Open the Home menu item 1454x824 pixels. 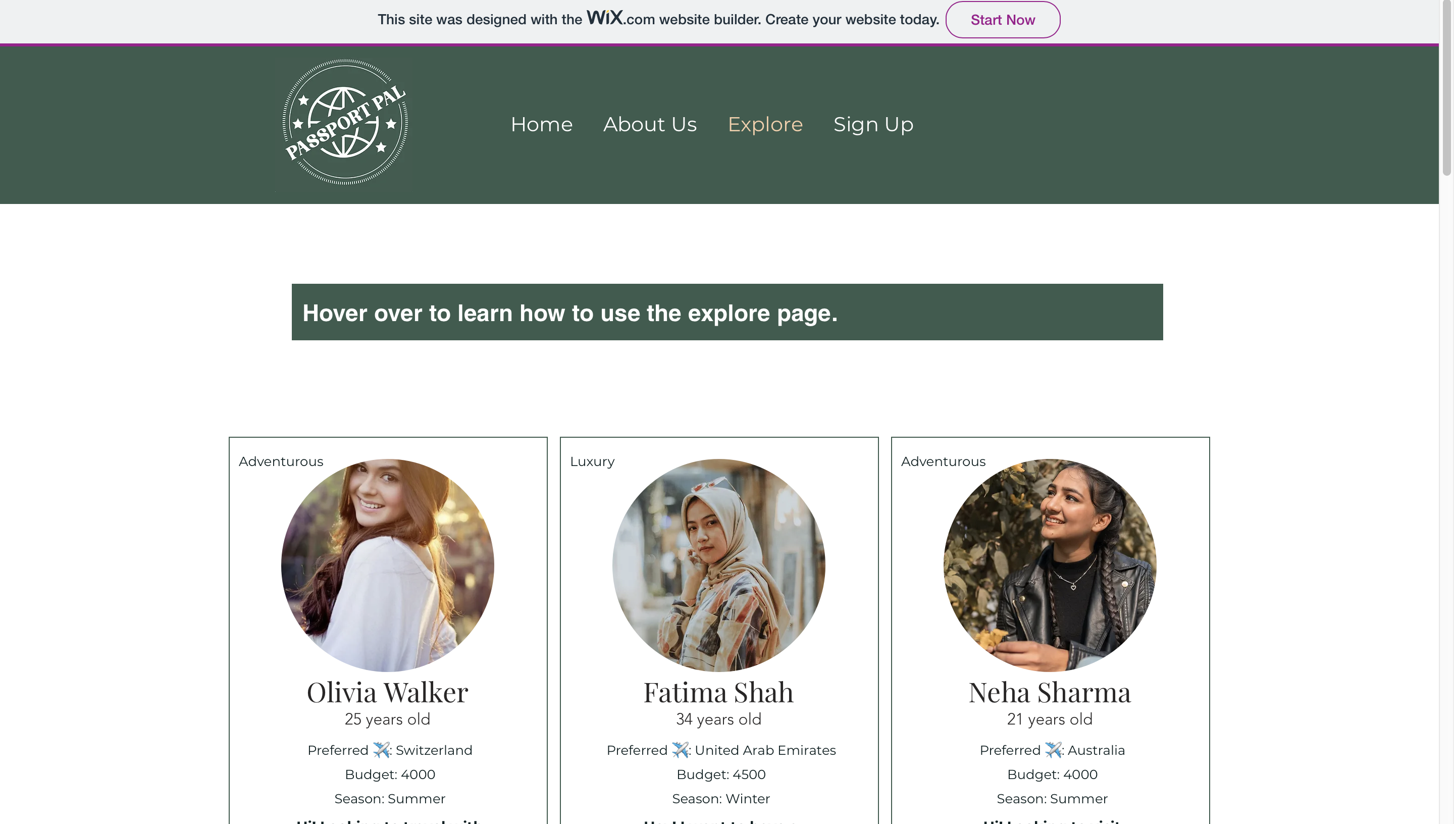tap(541, 125)
